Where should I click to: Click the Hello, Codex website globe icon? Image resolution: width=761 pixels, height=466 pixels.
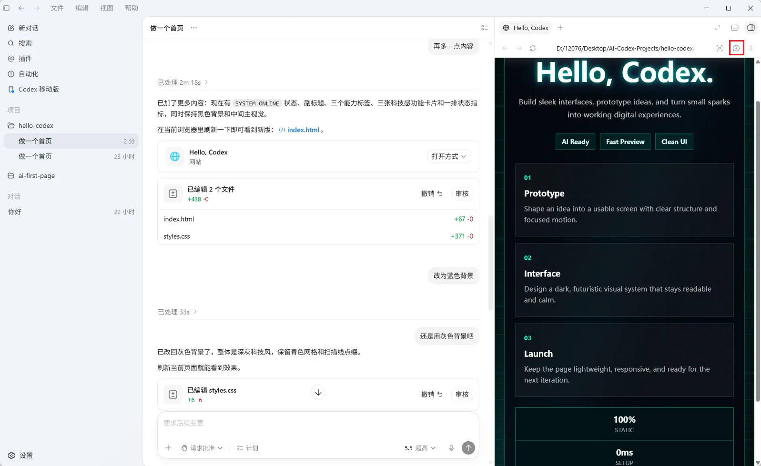175,156
